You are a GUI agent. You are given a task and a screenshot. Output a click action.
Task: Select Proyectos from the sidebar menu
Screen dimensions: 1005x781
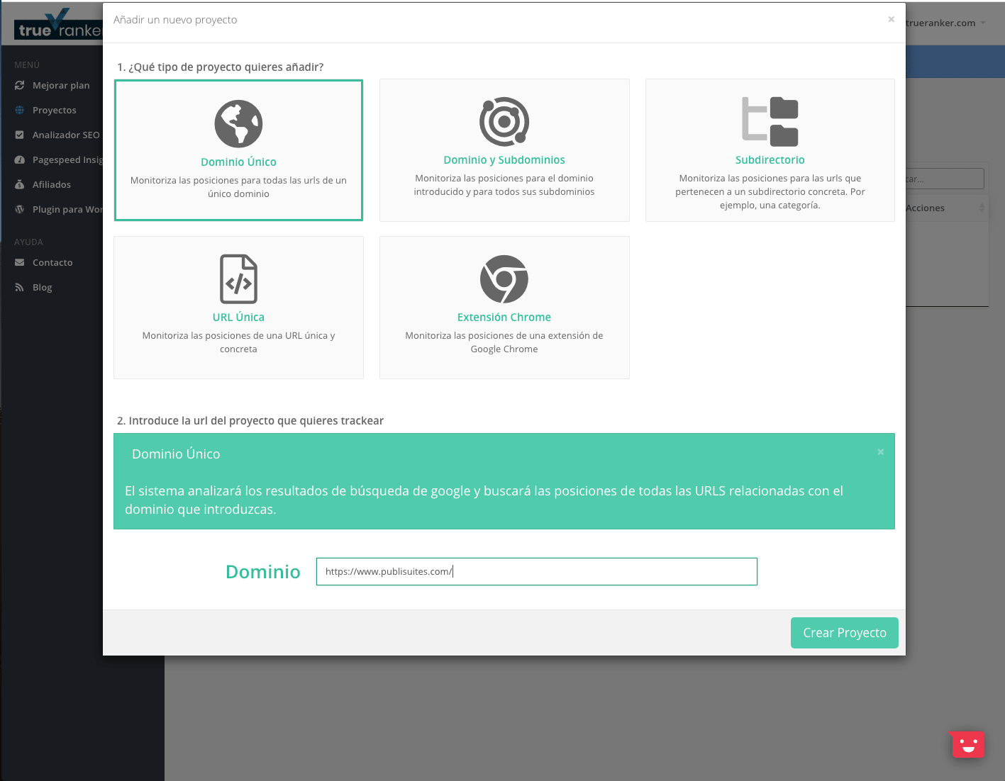coord(55,110)
